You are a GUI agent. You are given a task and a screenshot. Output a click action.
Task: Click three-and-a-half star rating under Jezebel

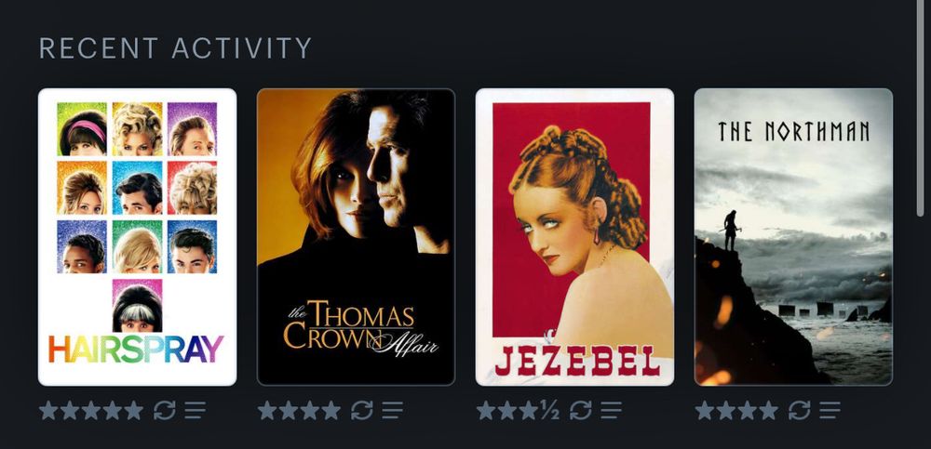tap(518, 410)
